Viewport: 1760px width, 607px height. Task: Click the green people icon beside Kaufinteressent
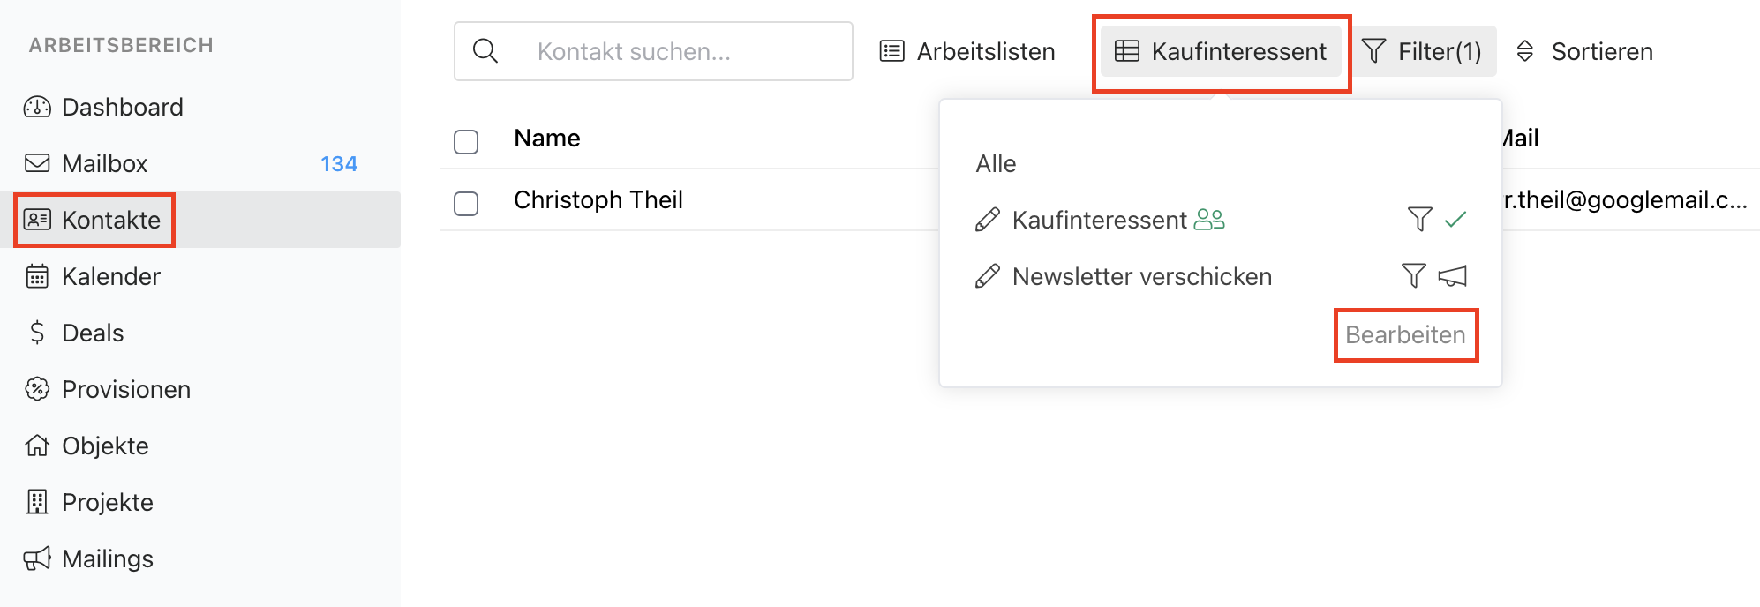(1208, 220)
